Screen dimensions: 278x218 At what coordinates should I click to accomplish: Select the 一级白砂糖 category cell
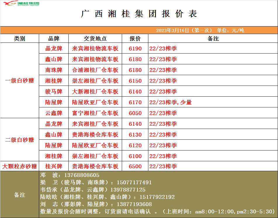(x=20, y=81)
